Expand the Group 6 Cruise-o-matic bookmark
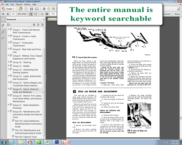 pyautogui.click(x=8, y=36)
